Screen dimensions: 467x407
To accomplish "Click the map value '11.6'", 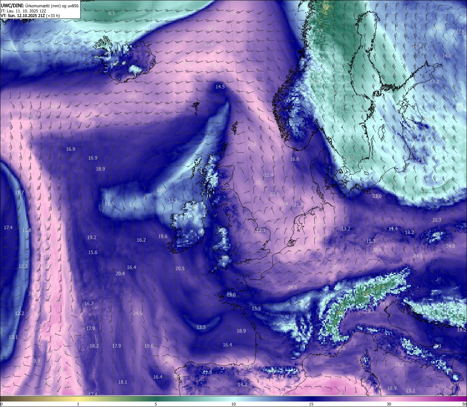I will (109, 204).
